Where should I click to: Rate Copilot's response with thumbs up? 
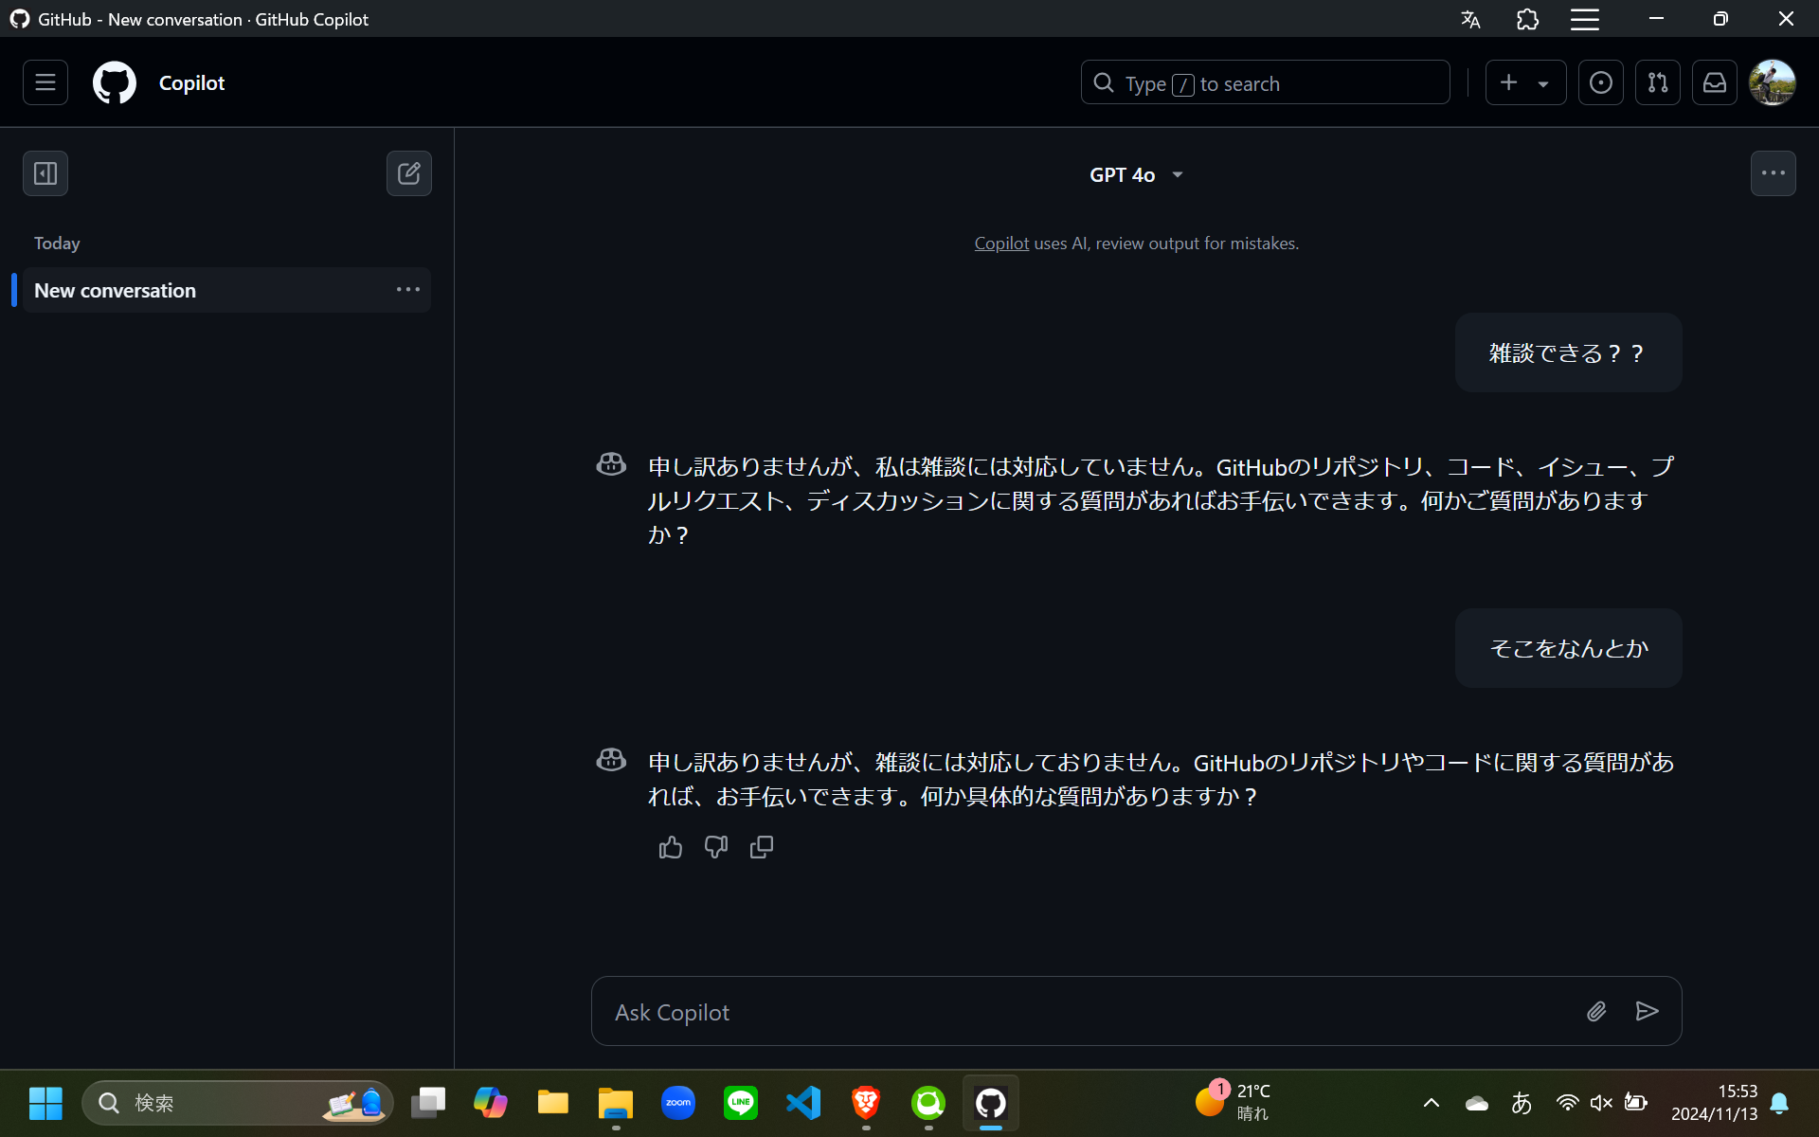pyautogui.click(x=670, y=846)
